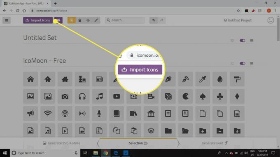Open the Untitled Project manager

coord(238,20)
